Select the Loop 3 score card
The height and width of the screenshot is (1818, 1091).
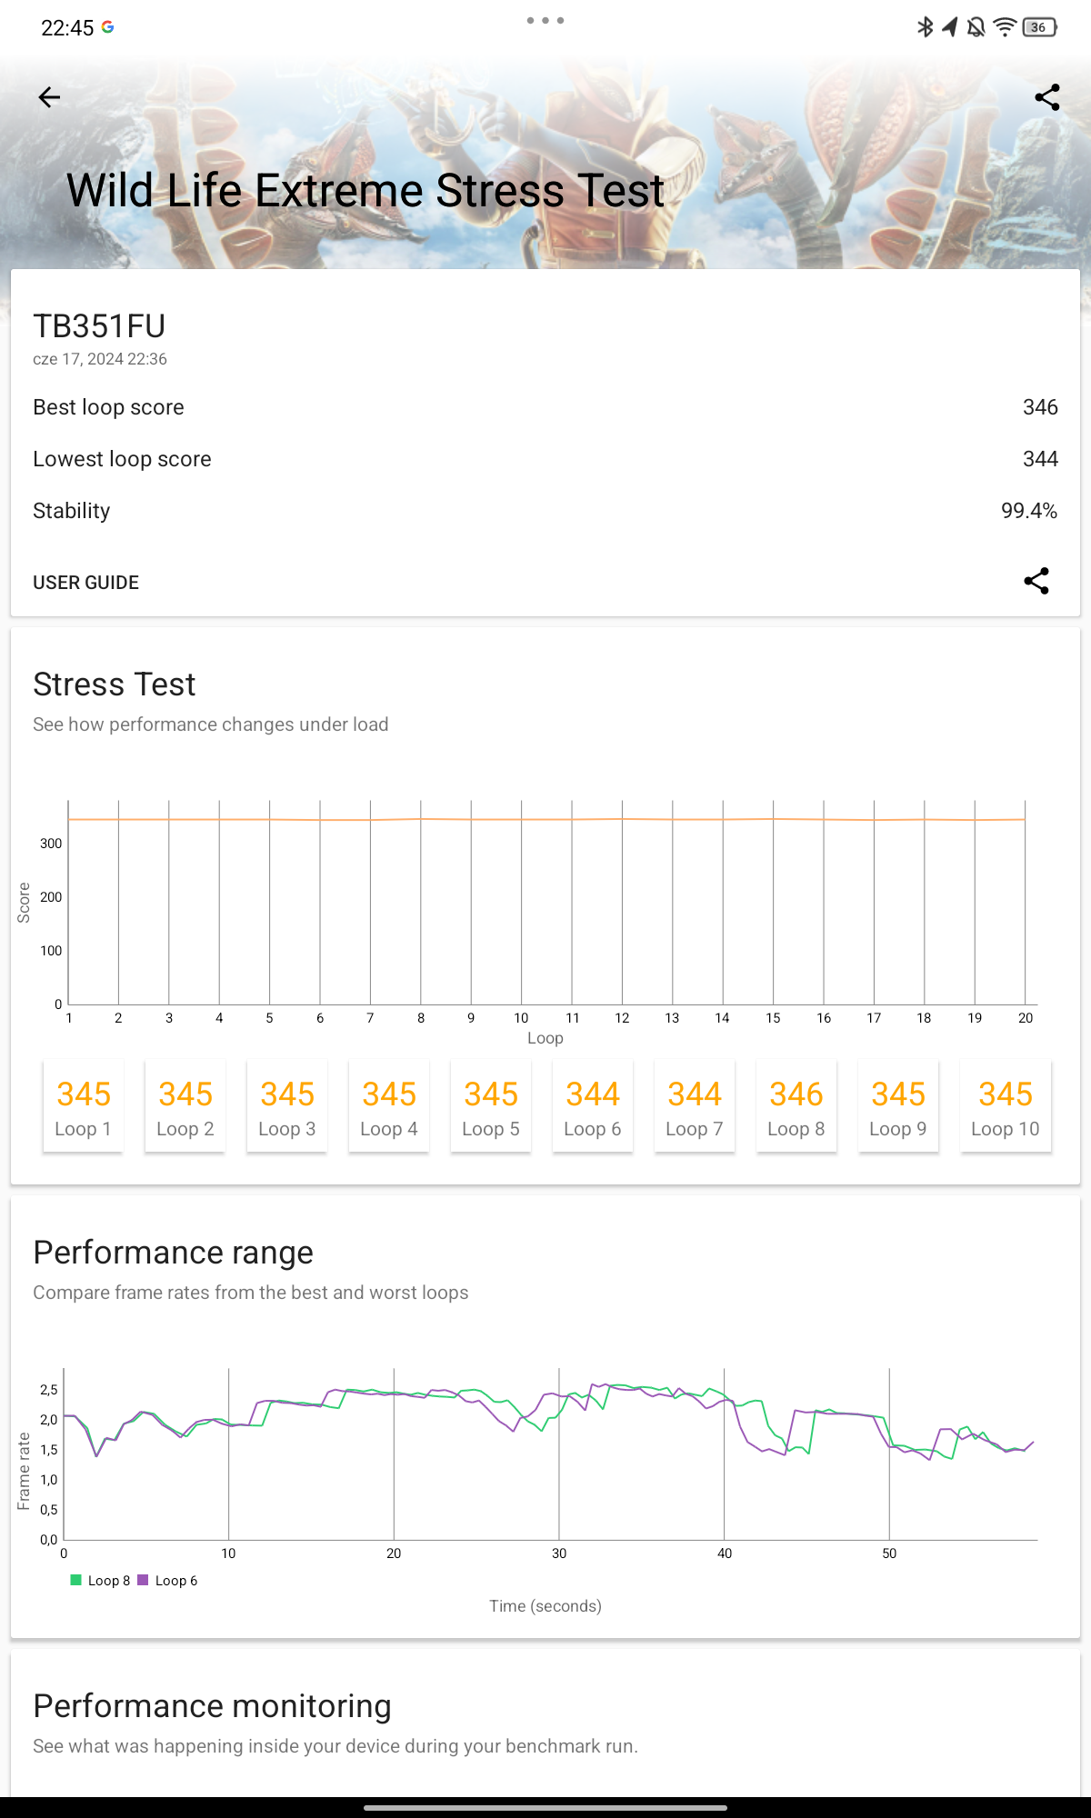[286, 1106]
